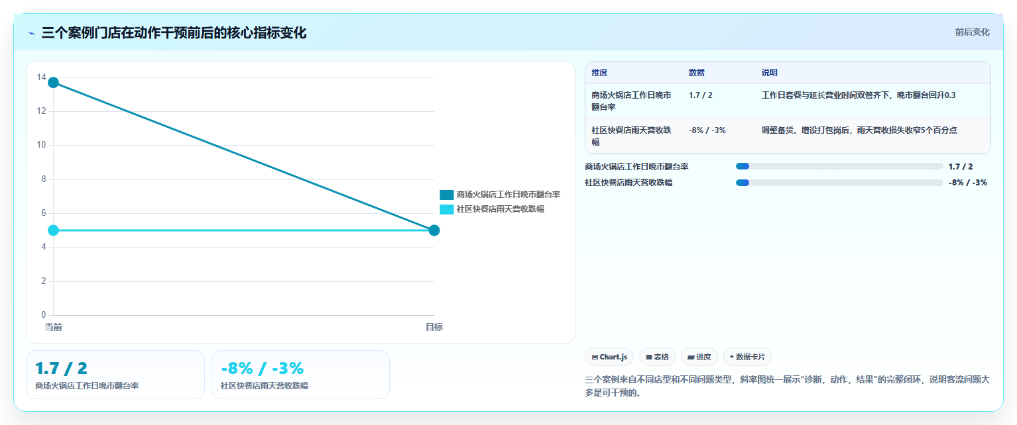Click the y-axis label 14
Image resolution: width=1017 pixels, height=425 pixels.
(41, 77)
